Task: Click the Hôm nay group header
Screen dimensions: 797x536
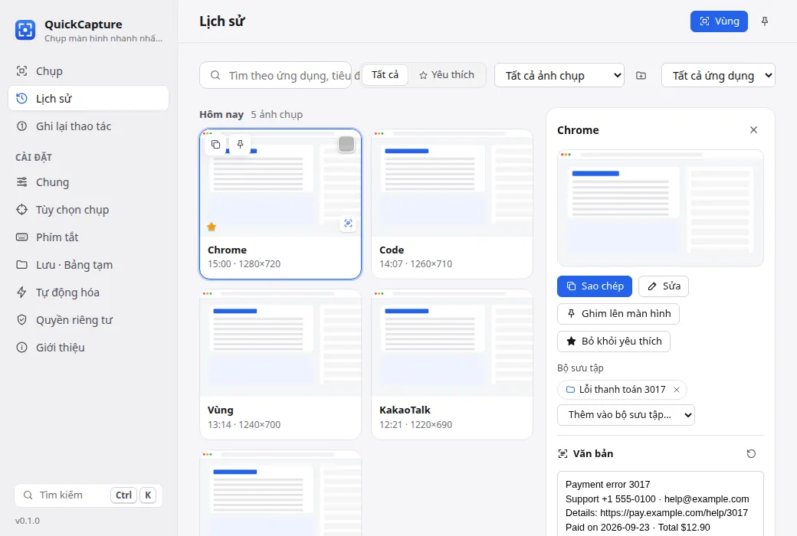Action: (221, 115)
